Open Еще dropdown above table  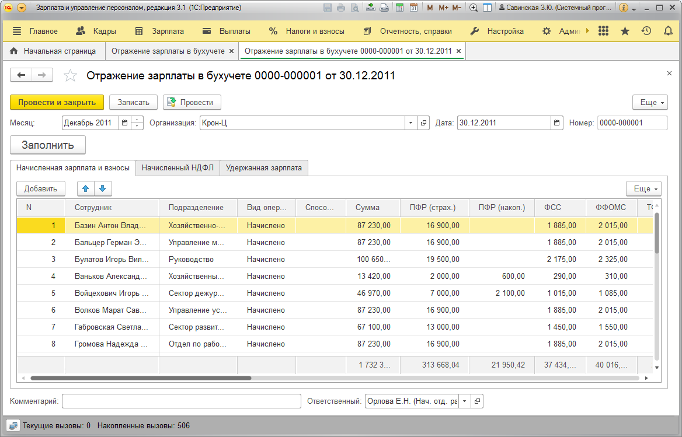tap(643, 188)
